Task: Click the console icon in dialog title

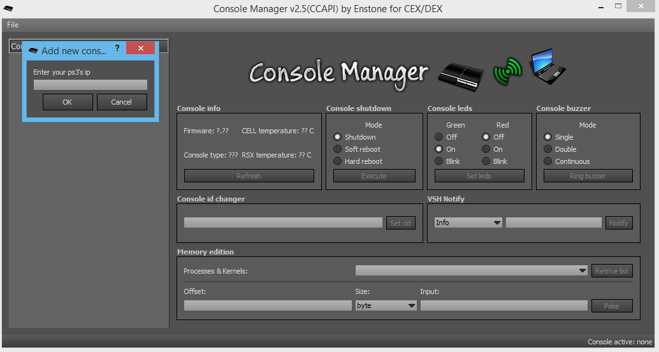Action: (33, 51)
